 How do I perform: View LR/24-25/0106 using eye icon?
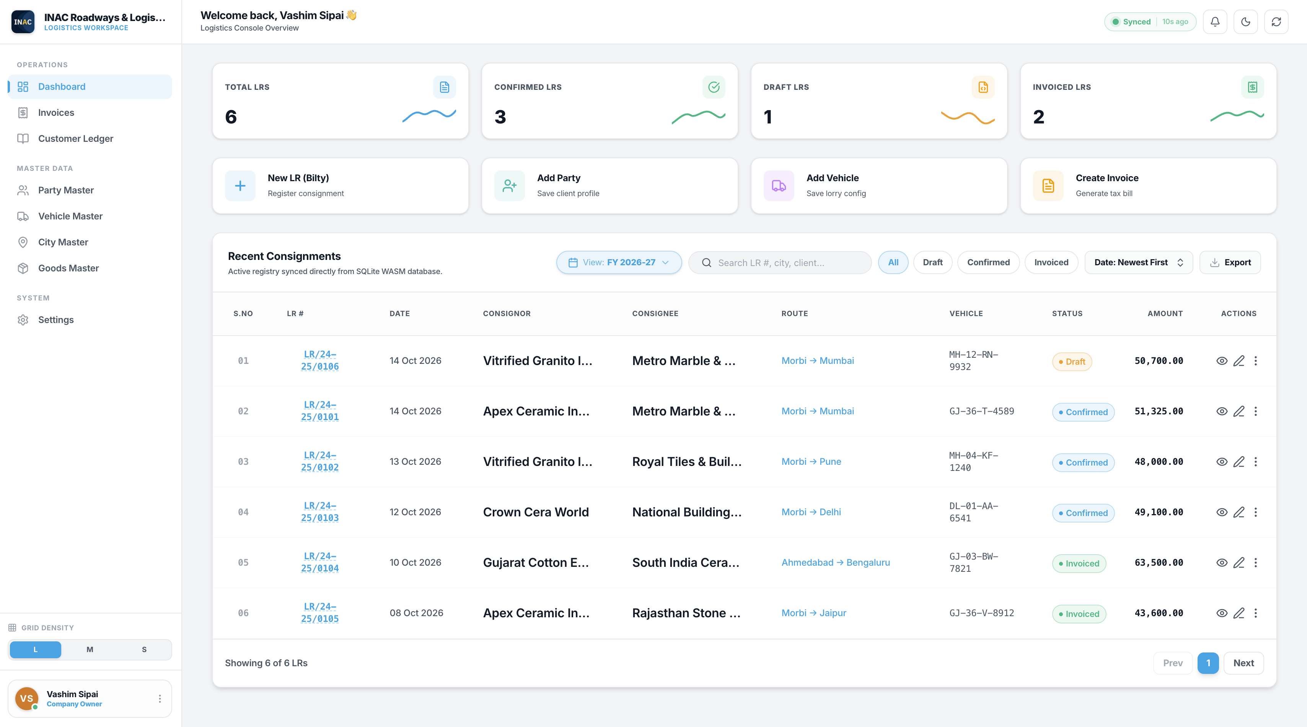click(1222, 361)
